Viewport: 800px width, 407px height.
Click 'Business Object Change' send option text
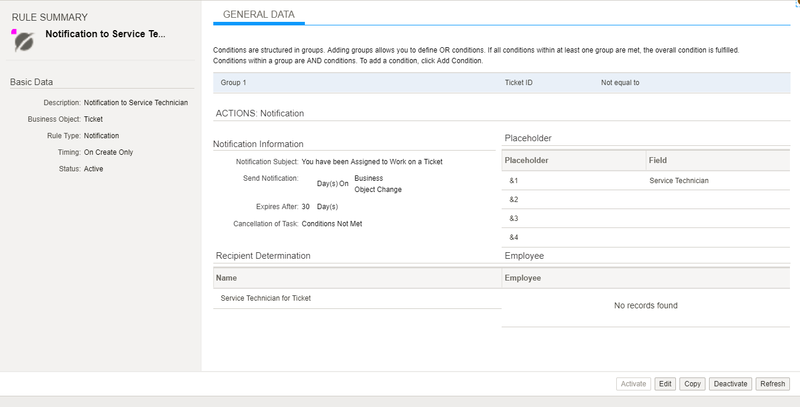(378, 184)
